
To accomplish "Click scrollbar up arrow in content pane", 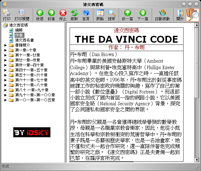I will click(197, 25).
